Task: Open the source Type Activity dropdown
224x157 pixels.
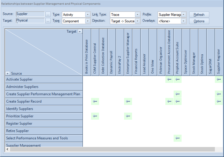Action: click(88, 15)
